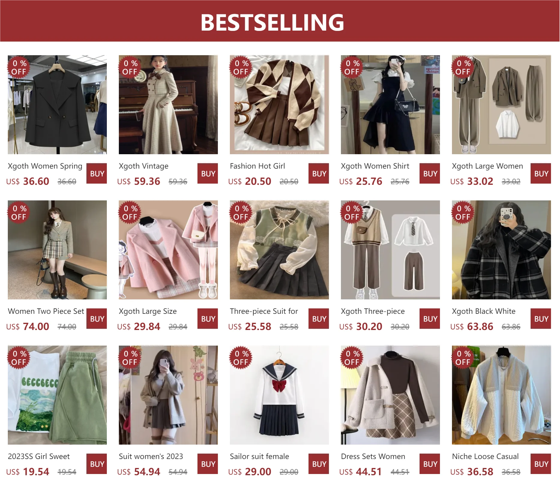Image resolution: width=560 pixels, height=495 pixels.
Task: Click the 0% OFF badge on Dress Sets Women
Action: (351, 358)
